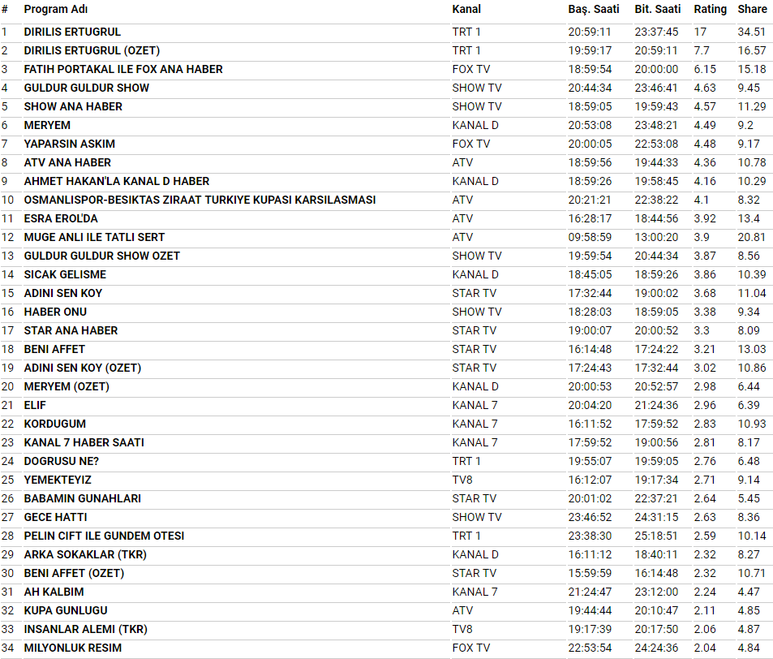Click OSMANLISPOR-BESIKTAS ZIRAAT TURKIYE KUPASI match row
This screenshot has height=659, width=773.
200,200
